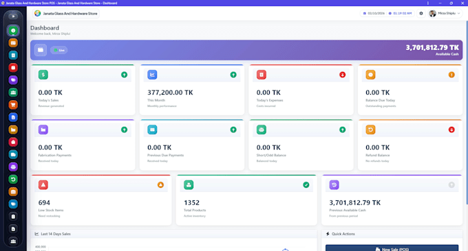Click the purple icon on Fabrication Payments
Viewport: 468px width, 251px height.
coord(43,130)
